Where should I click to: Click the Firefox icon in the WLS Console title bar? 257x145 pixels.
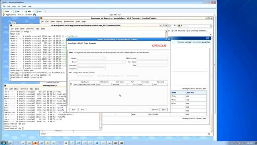(41, 18)
